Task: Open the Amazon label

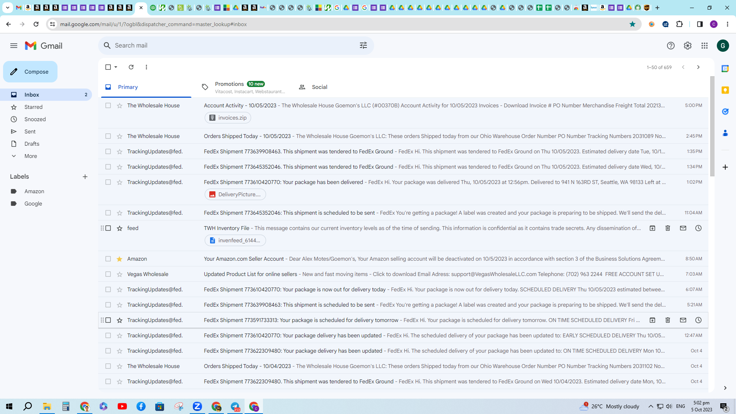Action: [46, 191]
